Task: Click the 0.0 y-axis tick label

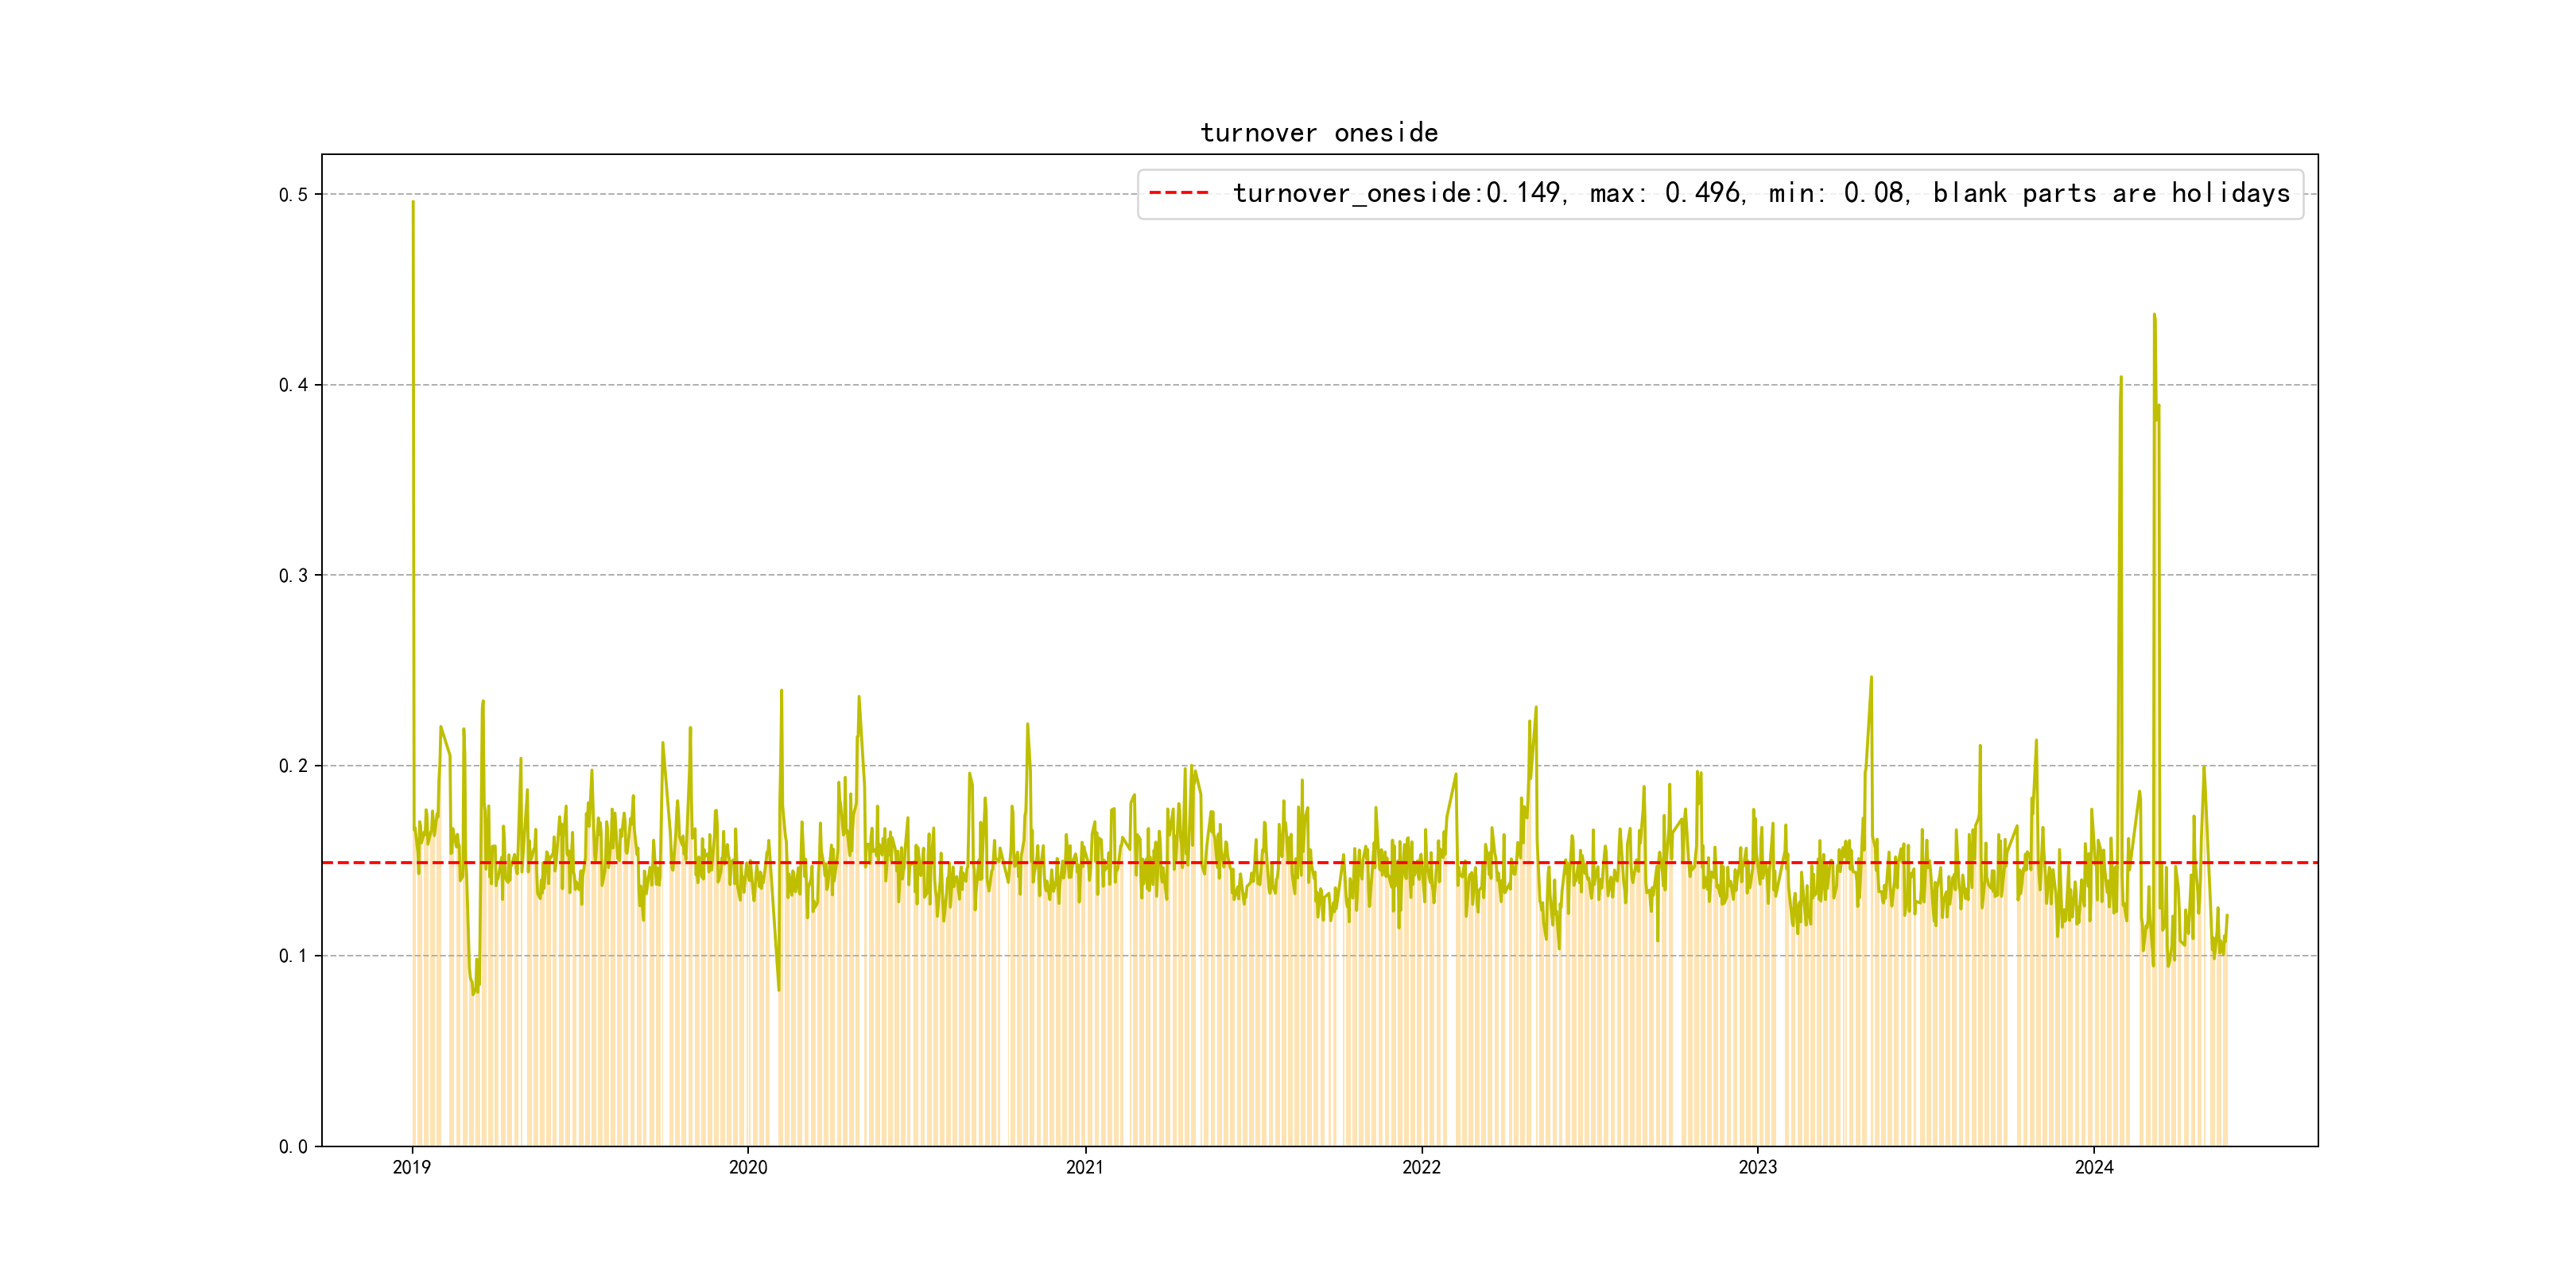Action: pyautogui.click(x=293, y=1147)
